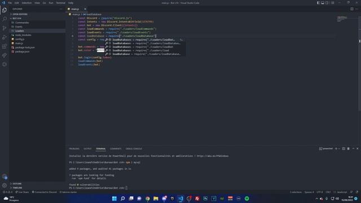Open the View menu
Viewport: 361px width, 203px height.
click(37, 3)
